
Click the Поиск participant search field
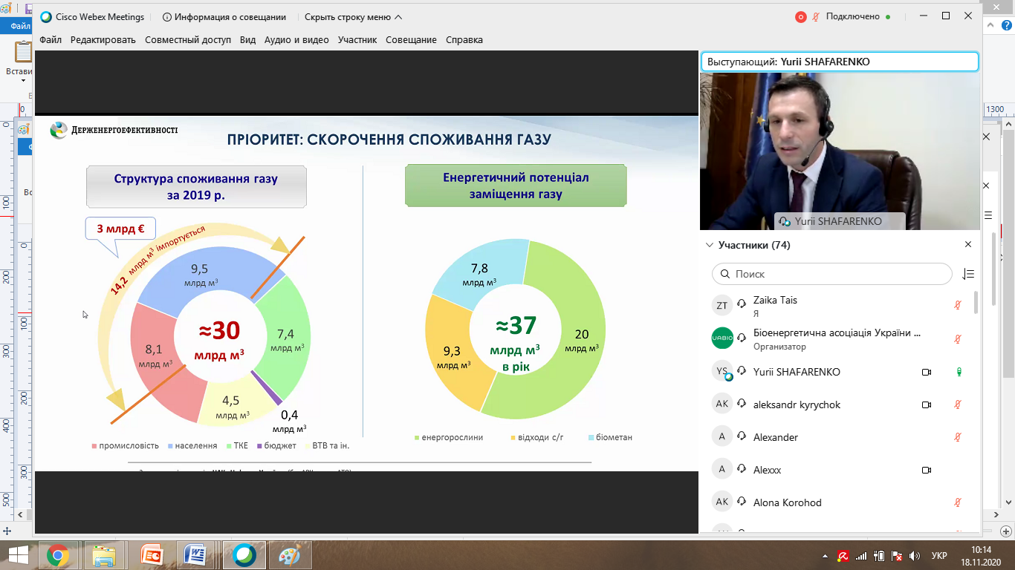coord(832,274)
